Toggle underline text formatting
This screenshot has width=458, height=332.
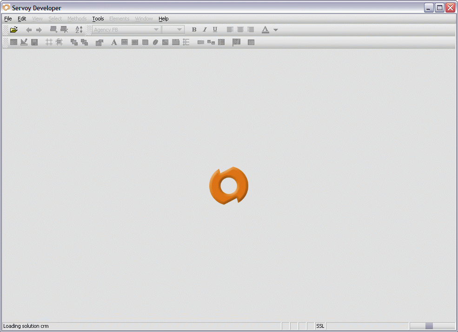[215, 29]
